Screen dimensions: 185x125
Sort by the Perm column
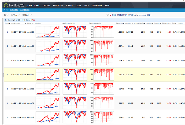coord(7,23)
